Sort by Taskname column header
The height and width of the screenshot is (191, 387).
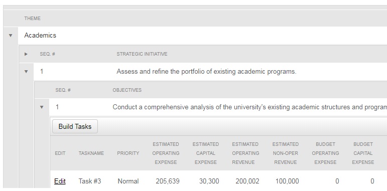[x=91, y=153]
